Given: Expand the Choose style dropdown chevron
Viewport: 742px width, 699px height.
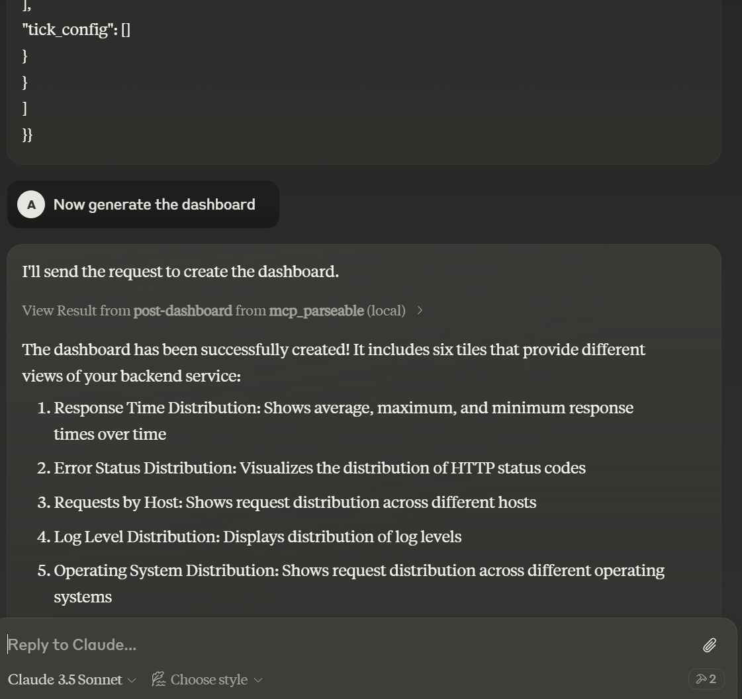Looking at the screenshot, I should (258, 680).
